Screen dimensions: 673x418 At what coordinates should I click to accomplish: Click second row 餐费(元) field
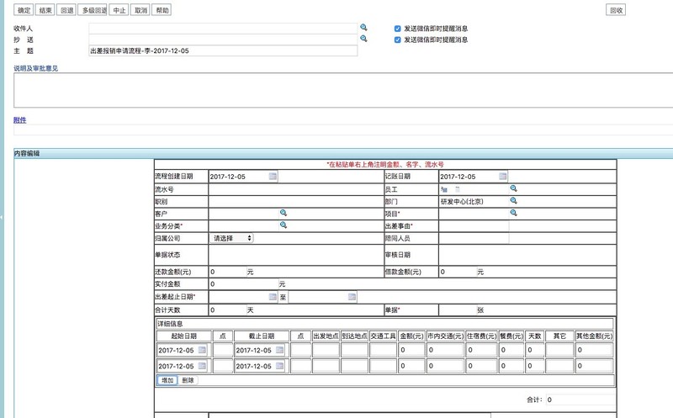coord(511,366)
